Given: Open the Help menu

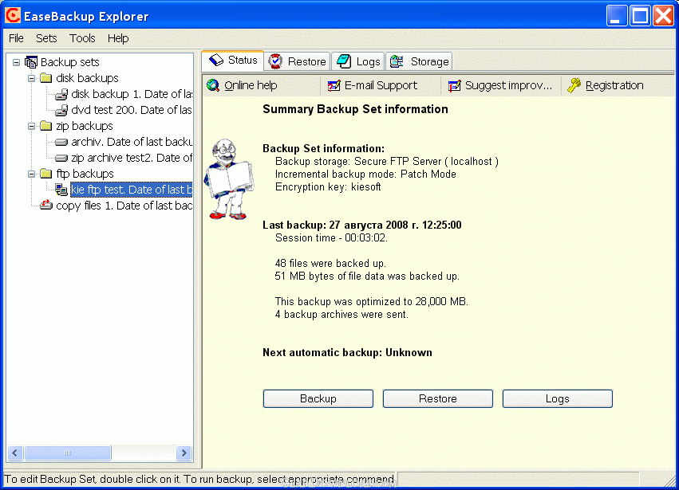Looking at the screenshot, I should tap(118, 38).
